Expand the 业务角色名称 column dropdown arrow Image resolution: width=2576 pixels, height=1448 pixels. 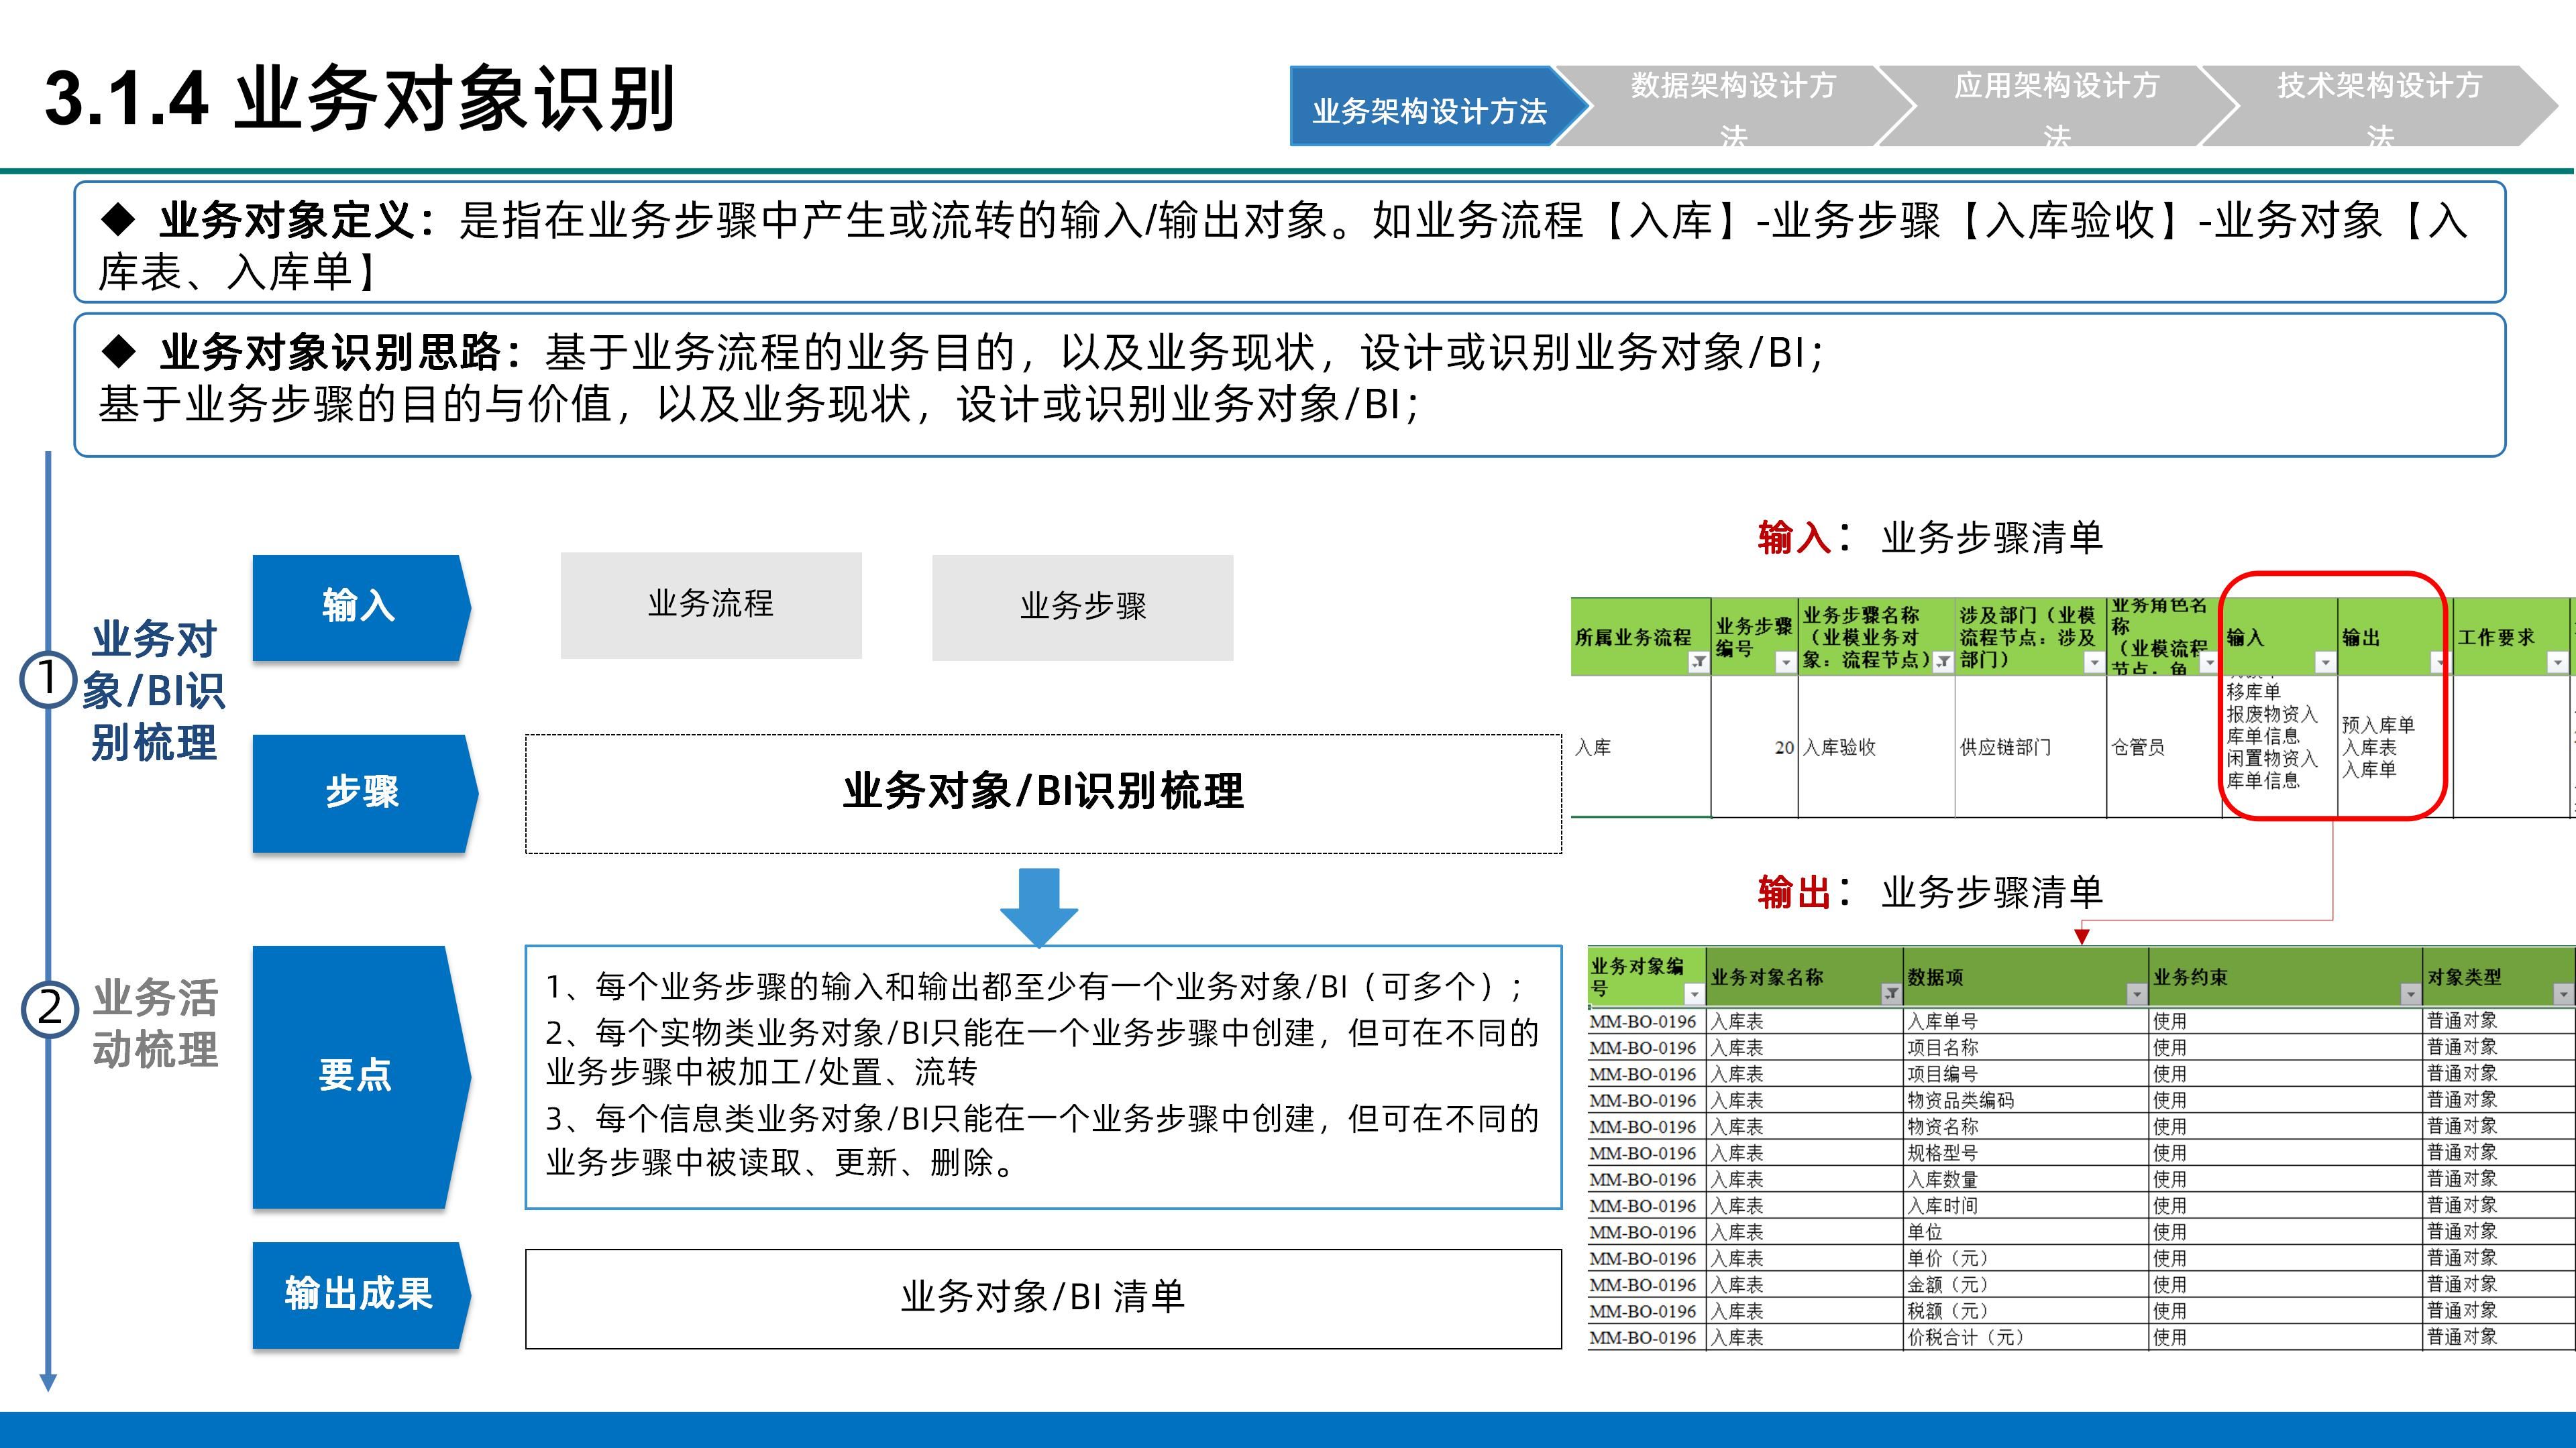click(x=2209, y=662)
